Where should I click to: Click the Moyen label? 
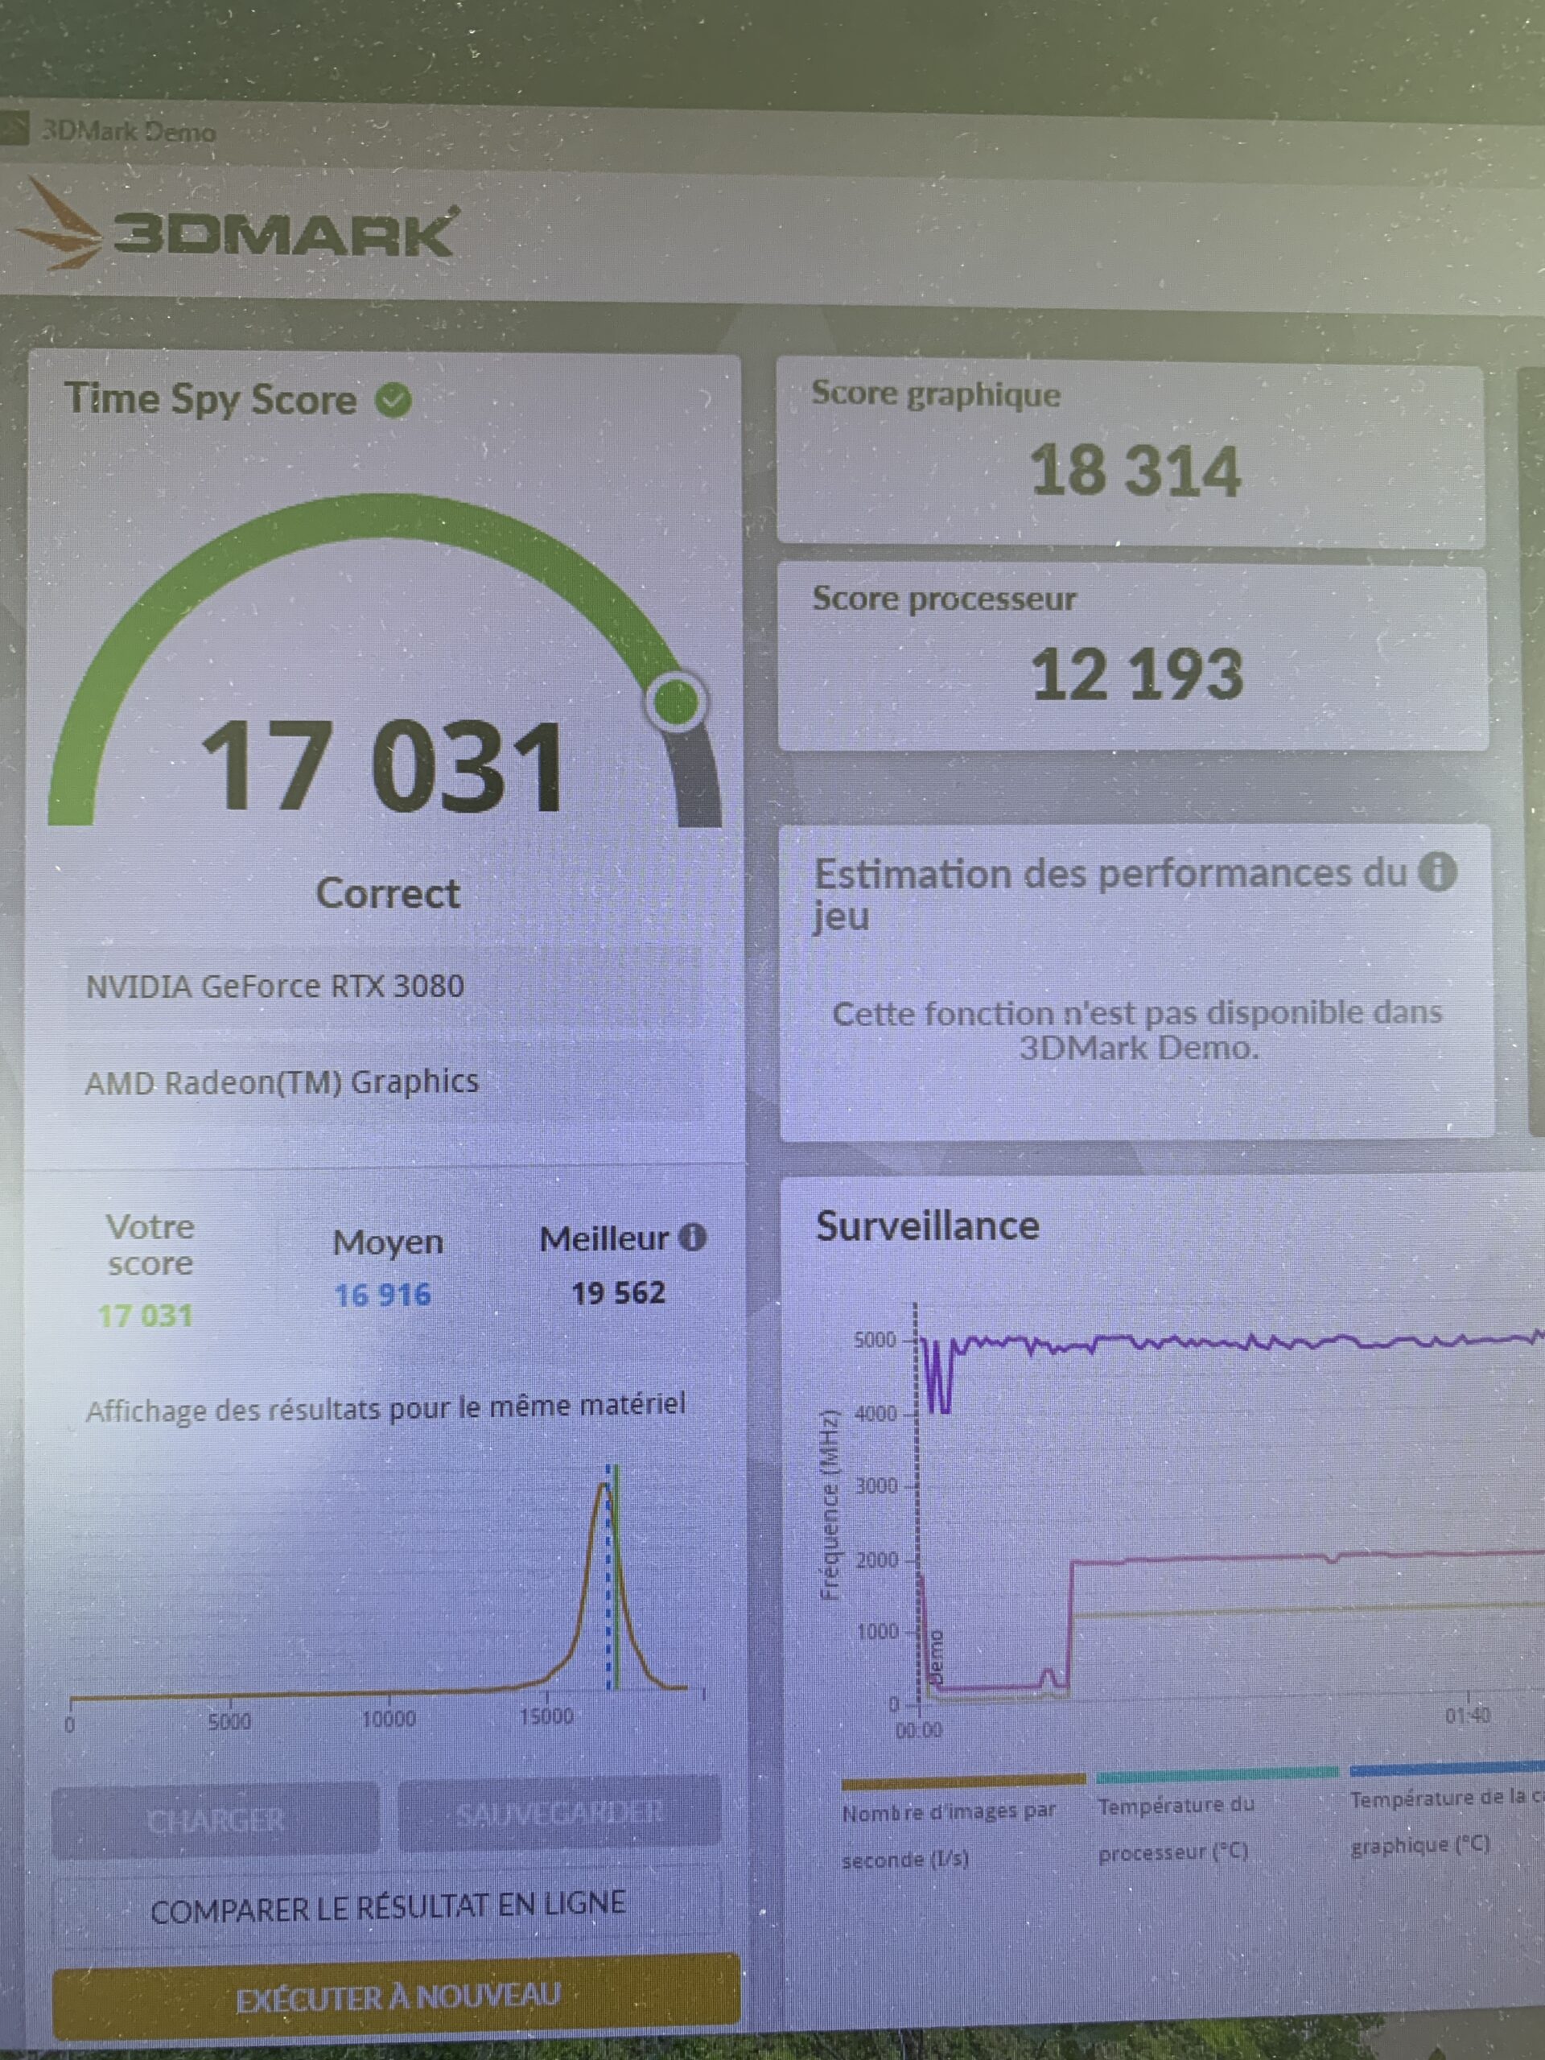(x=389, y=1242)
